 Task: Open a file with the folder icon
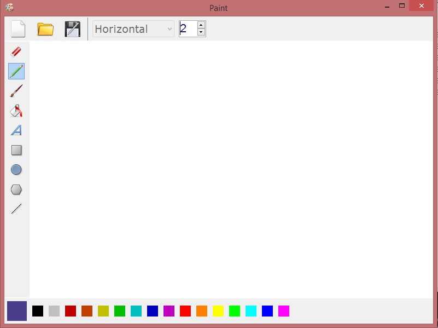click(x=45, y=29)
